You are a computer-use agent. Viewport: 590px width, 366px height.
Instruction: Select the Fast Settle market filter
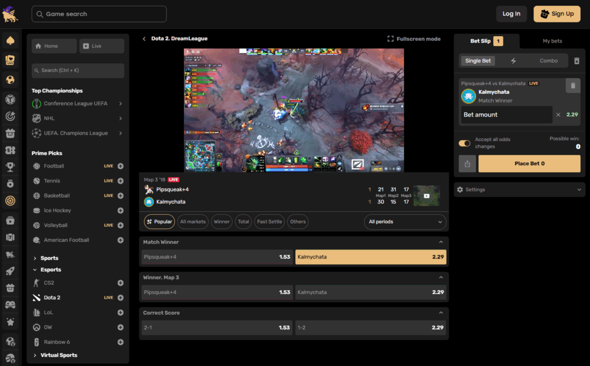[x=270, y=222]
